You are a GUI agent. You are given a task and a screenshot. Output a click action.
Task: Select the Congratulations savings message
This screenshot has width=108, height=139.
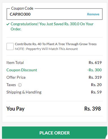click(x=52, y=26)
